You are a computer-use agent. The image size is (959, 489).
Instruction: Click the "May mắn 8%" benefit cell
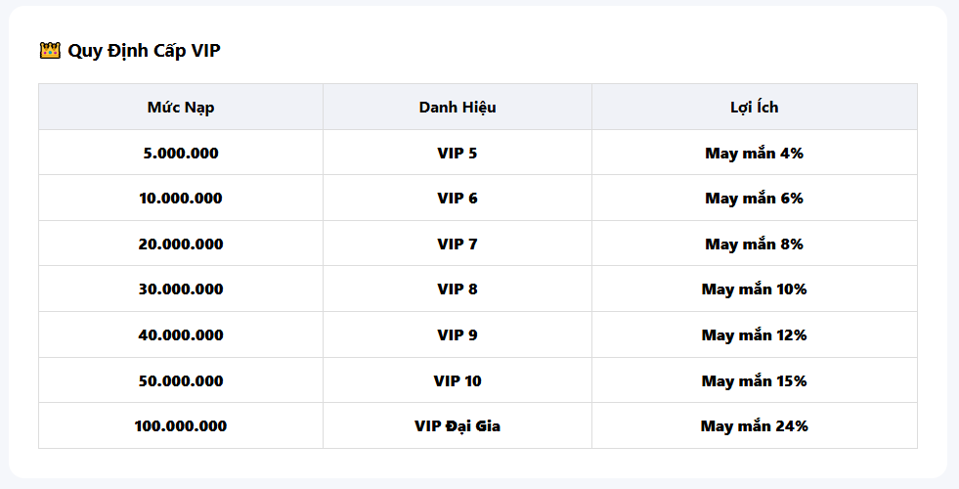[754, 244]
